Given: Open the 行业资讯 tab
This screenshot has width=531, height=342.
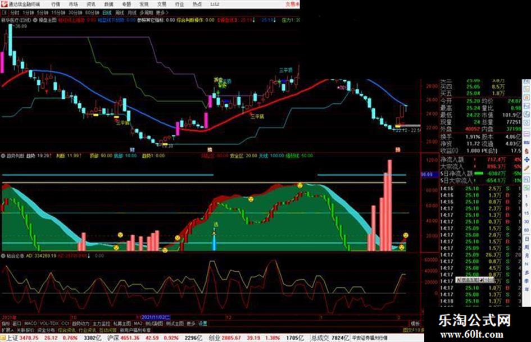Looking at the screenshot, I should [x=88, y=330].
